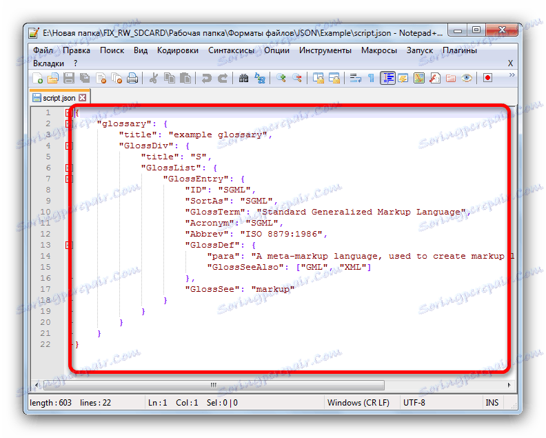Zoom out using the magnifier minus icon
Screen dimensions: 546x438
tap(296, 78)
